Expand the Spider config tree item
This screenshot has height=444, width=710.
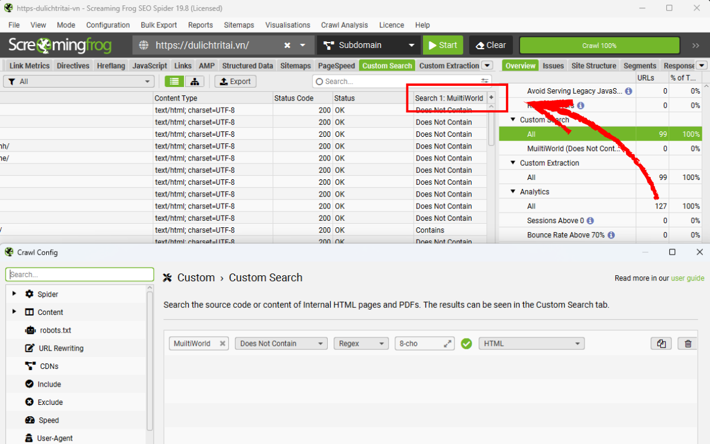click(14, 294)
